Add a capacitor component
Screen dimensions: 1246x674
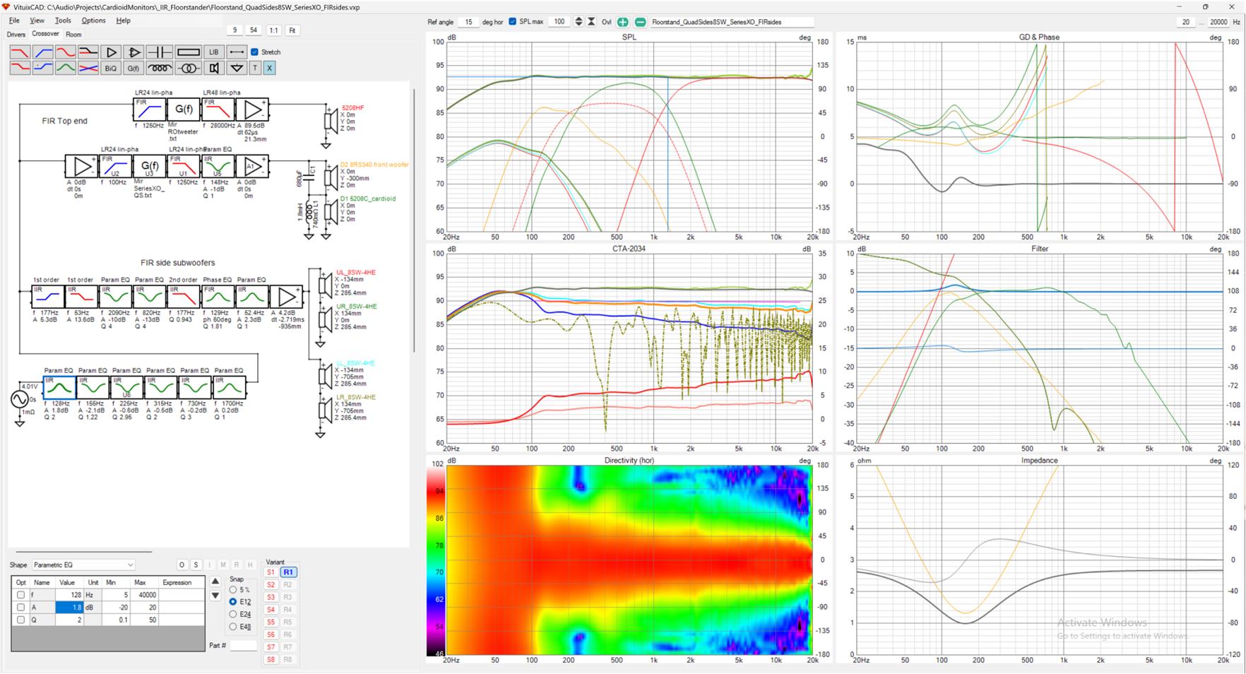click(160, 52)
